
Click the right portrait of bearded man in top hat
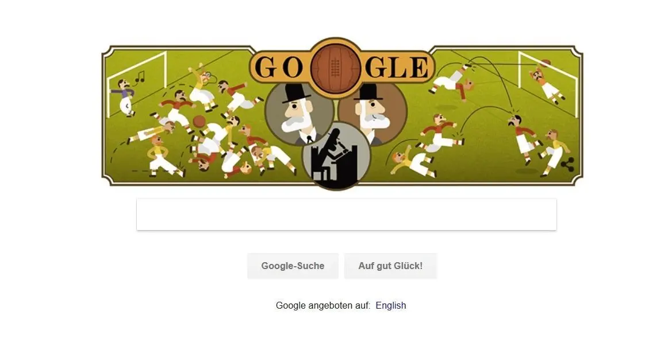[373, 113]
